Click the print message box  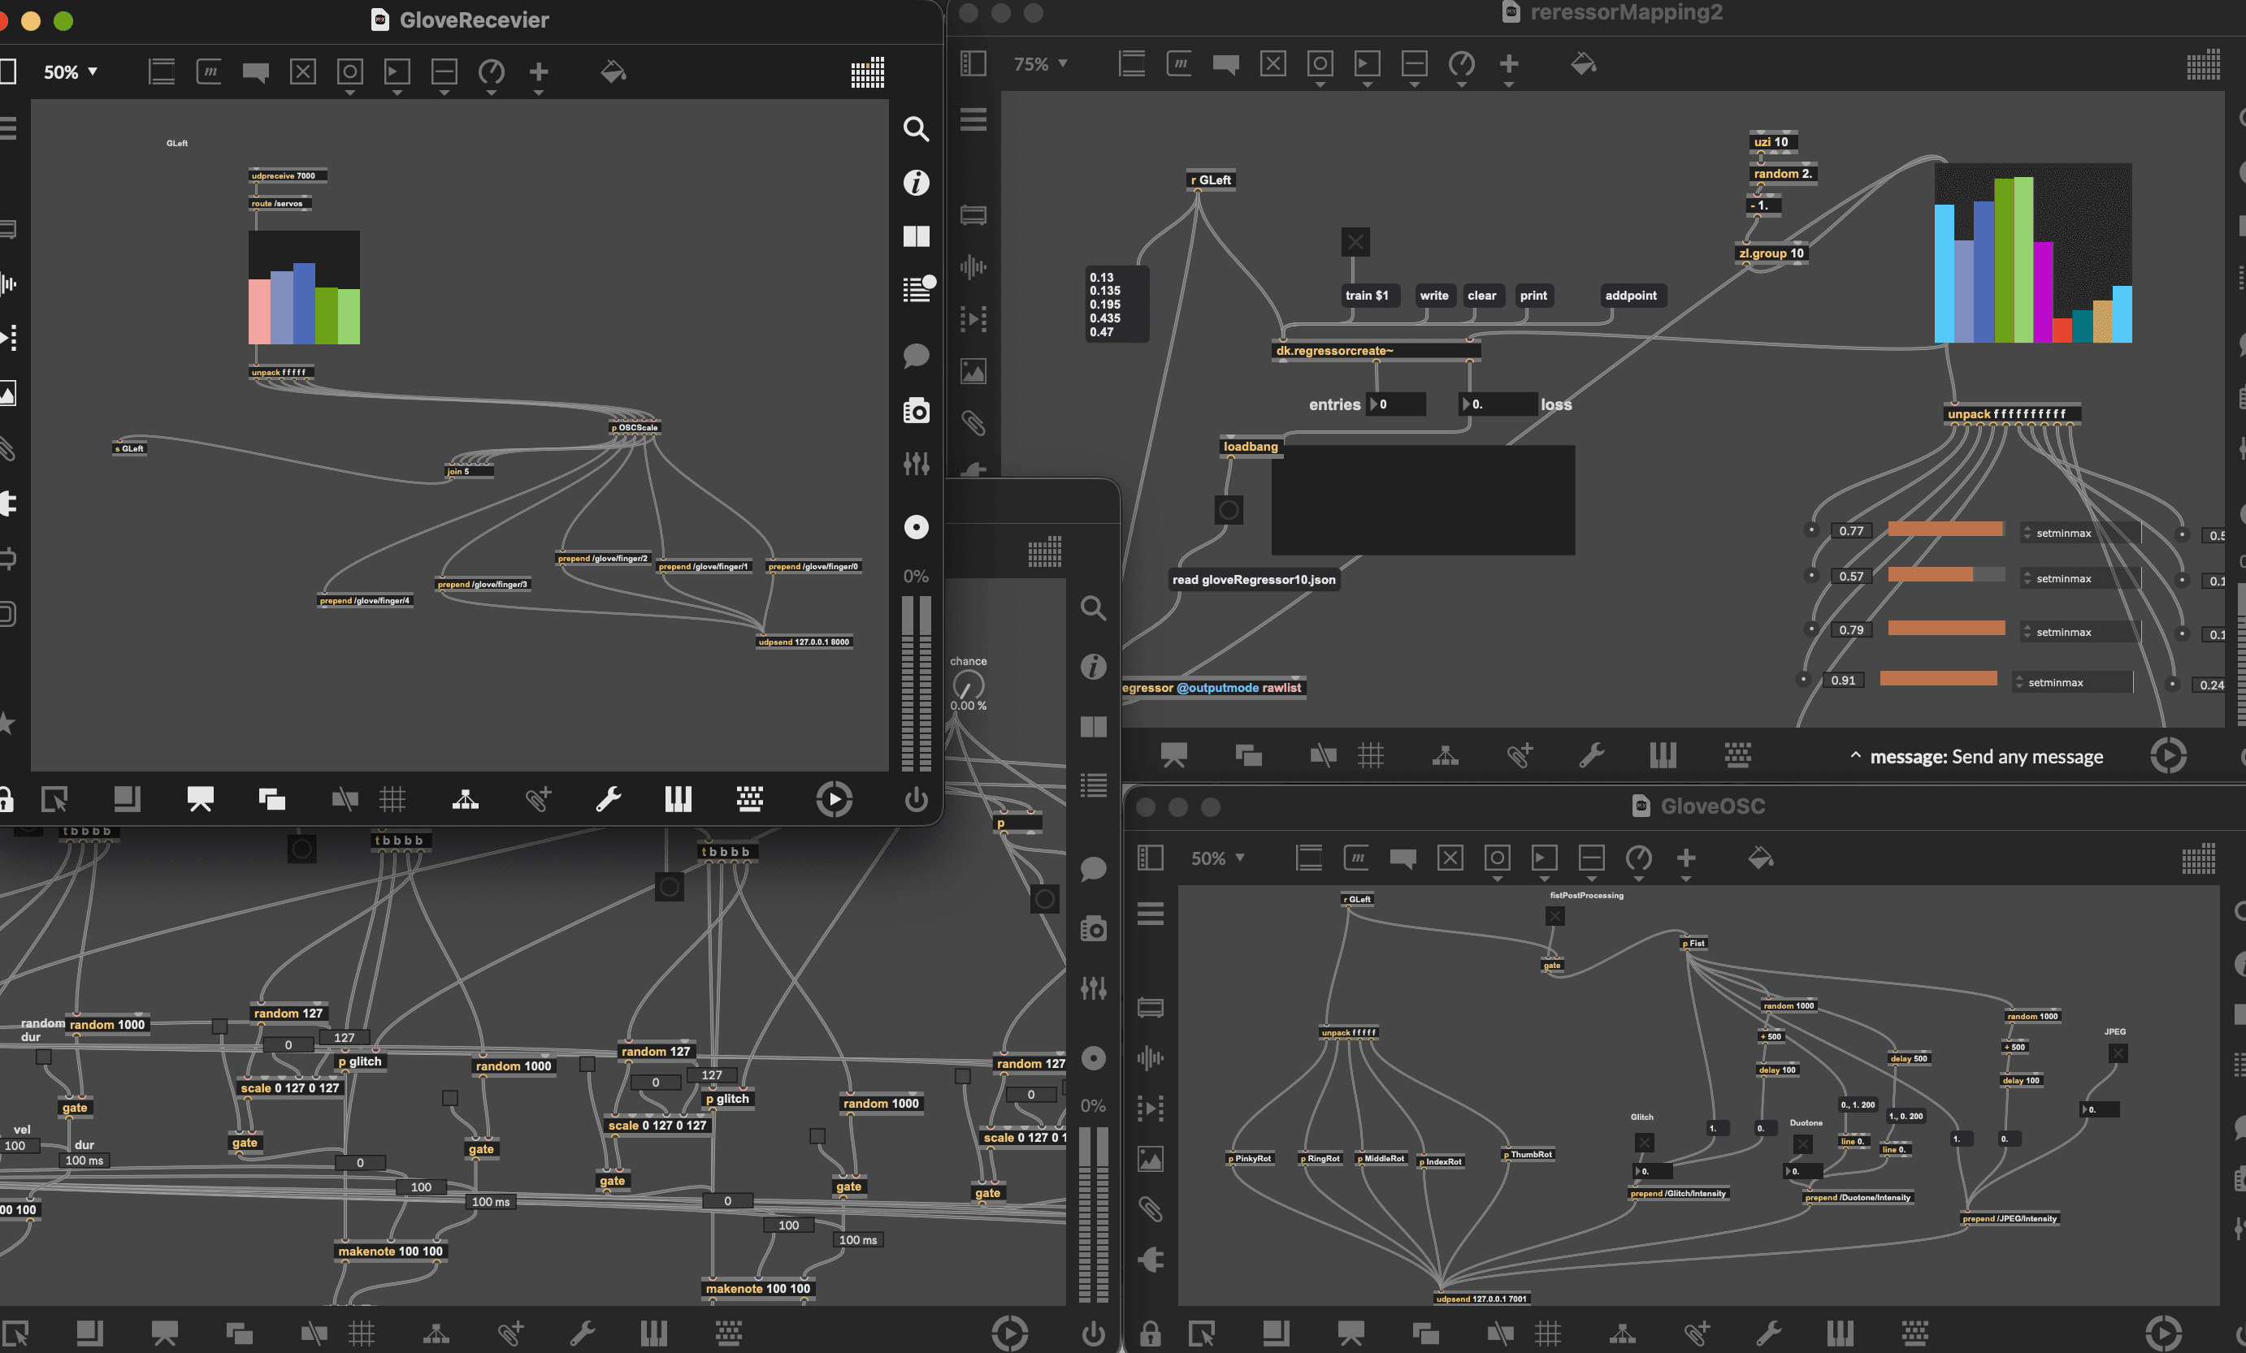tap(1533, 295)
